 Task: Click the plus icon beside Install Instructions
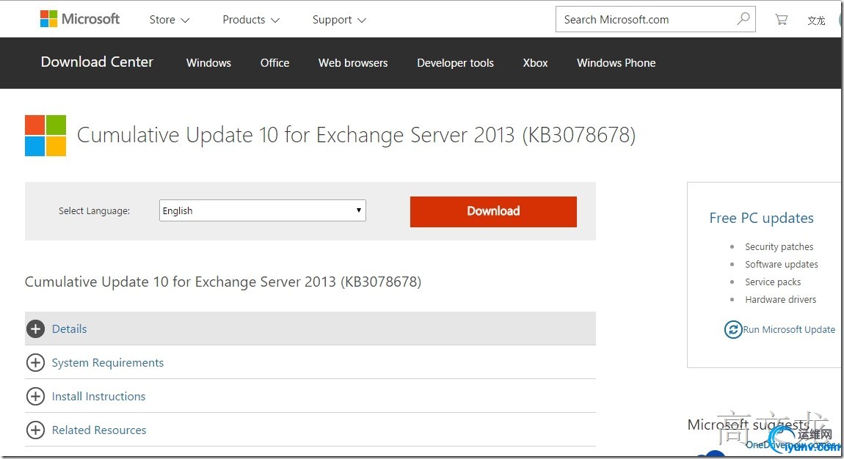click(35, 397)
